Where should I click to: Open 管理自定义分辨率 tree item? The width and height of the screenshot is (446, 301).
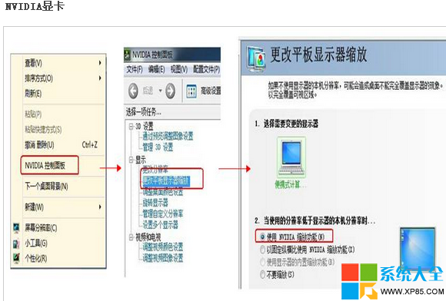(163, 213)
